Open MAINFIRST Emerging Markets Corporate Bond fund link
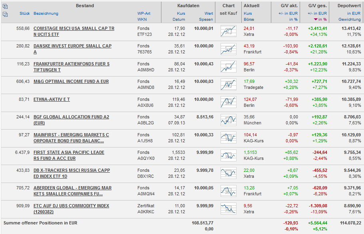Viewport: 364px width, 234px height. (71, 138)
